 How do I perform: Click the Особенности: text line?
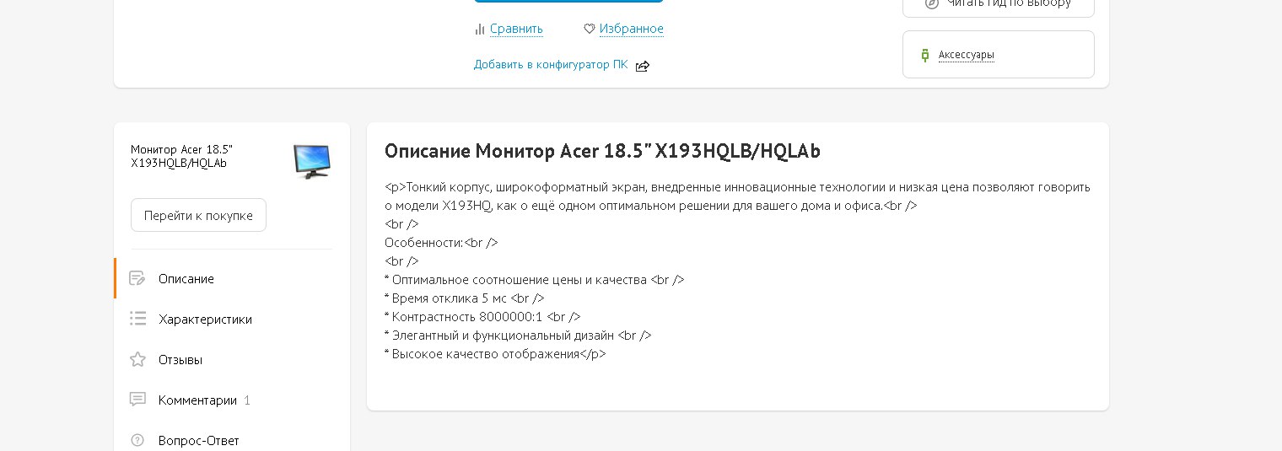coord(441,243)
